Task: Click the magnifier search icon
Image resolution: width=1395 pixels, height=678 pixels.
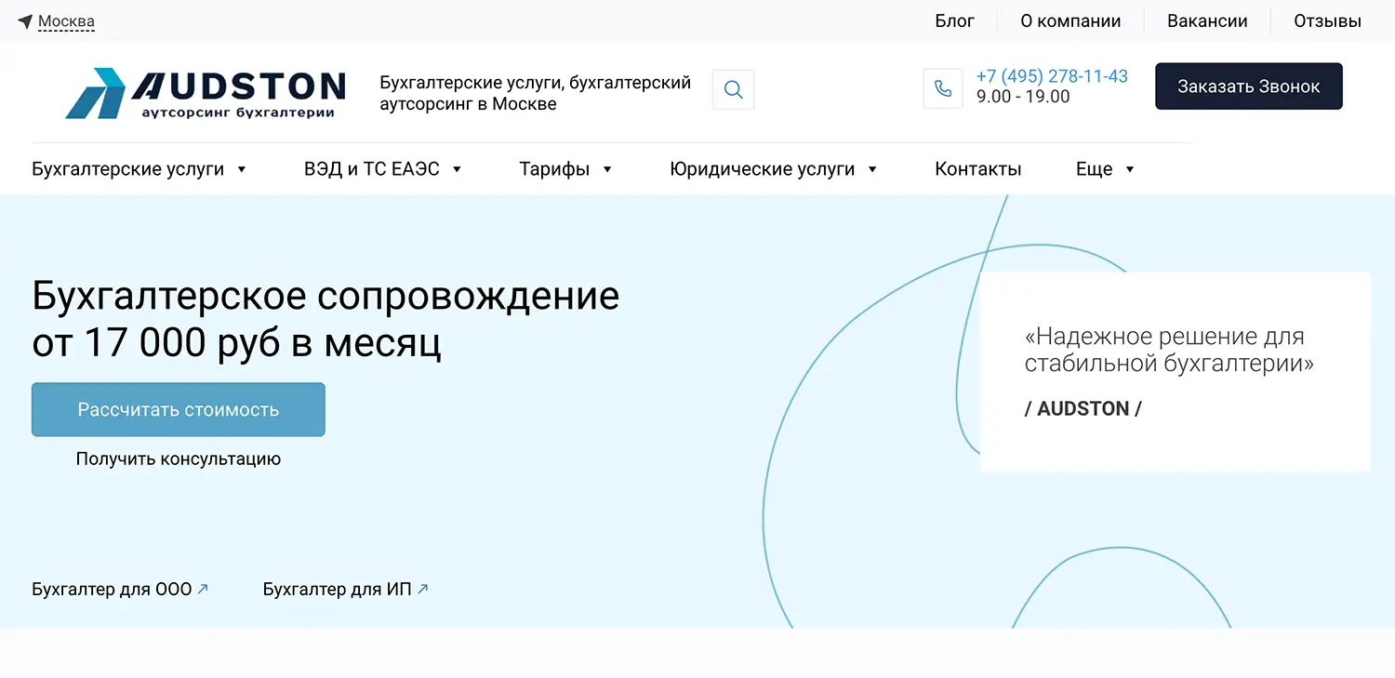Action: click(x=733, y=90)
